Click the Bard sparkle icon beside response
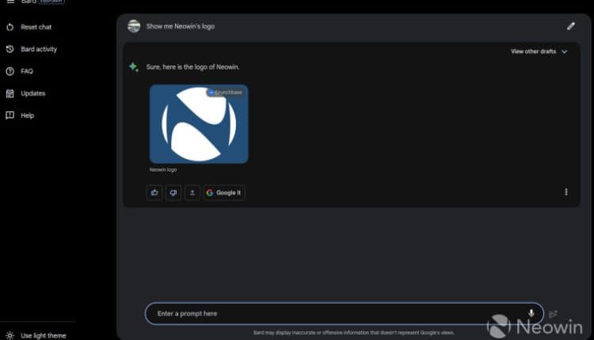594x340 pixels. coord(133,67)
